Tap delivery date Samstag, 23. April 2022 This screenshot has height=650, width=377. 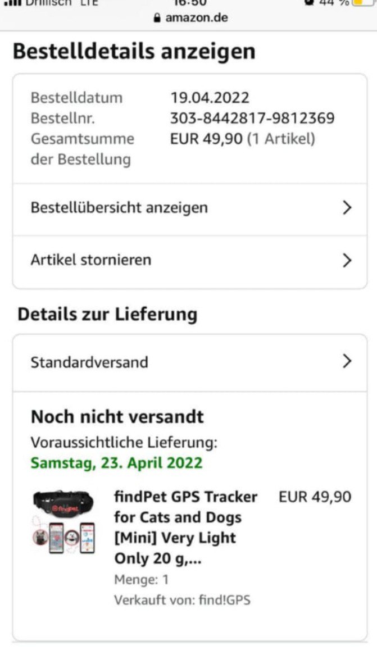coord(116,463)
